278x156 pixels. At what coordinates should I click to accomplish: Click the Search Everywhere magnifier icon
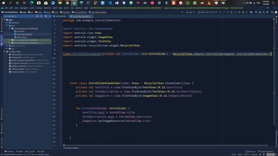(x=272, y=12)
